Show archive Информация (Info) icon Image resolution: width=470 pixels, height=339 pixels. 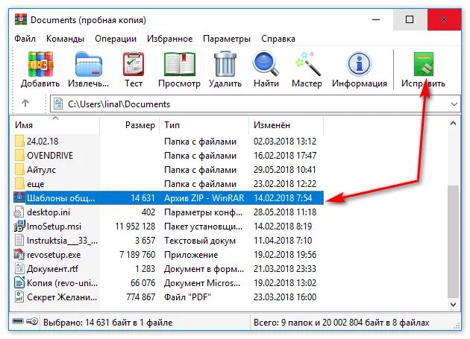[359, 63]
